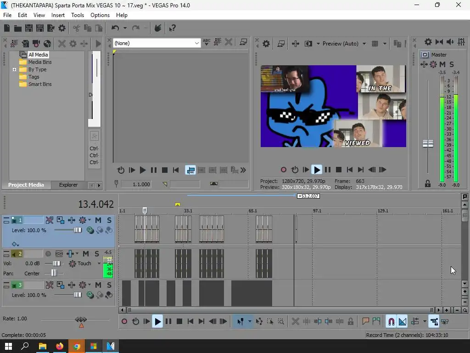Select the Zoom Edit tool magnifier
The width and height of the screenshot is (470, 353).
pyautogui.click(x=281, y=321)
